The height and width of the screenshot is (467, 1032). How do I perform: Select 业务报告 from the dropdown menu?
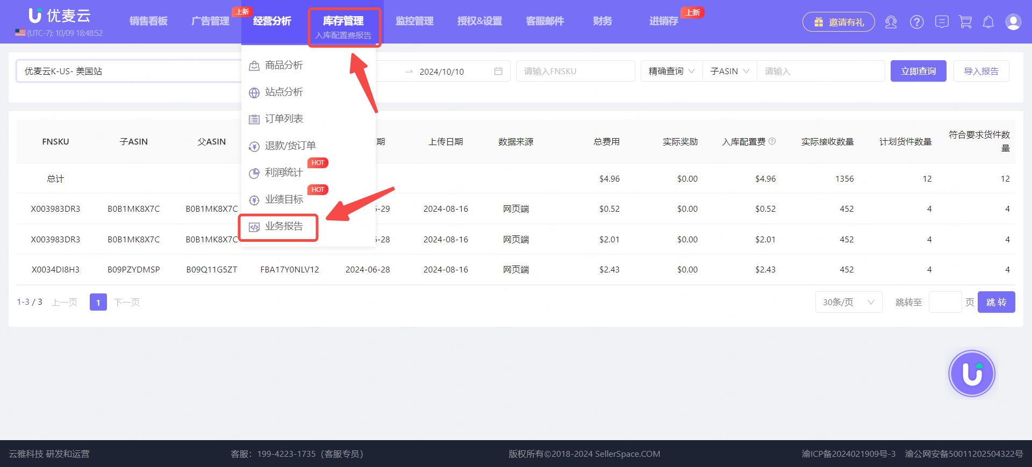coord(283,227)
